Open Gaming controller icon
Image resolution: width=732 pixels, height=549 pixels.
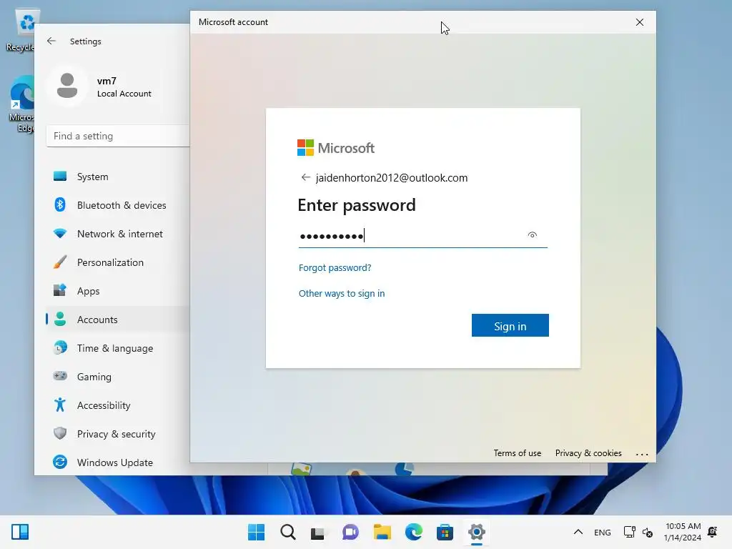(60, 376)
